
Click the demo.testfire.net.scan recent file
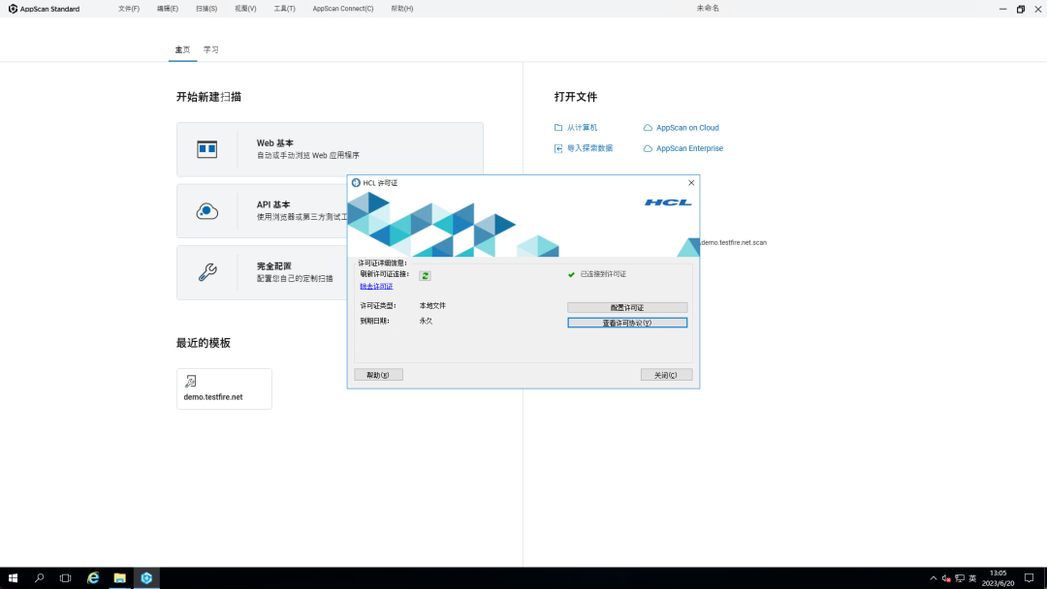point(734,243)
